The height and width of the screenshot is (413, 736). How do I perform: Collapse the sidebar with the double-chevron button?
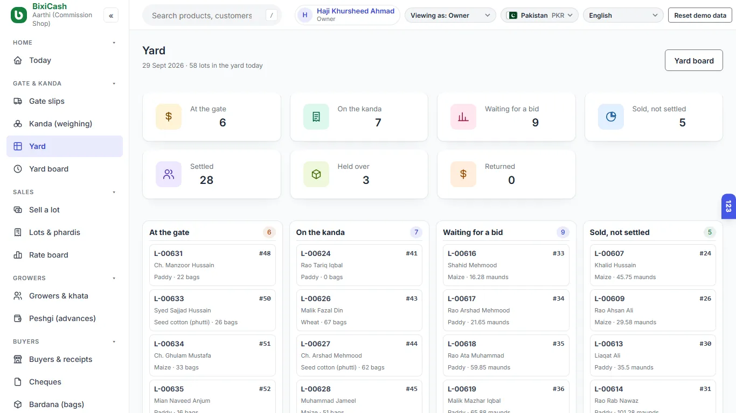click(x=111, y=16)
